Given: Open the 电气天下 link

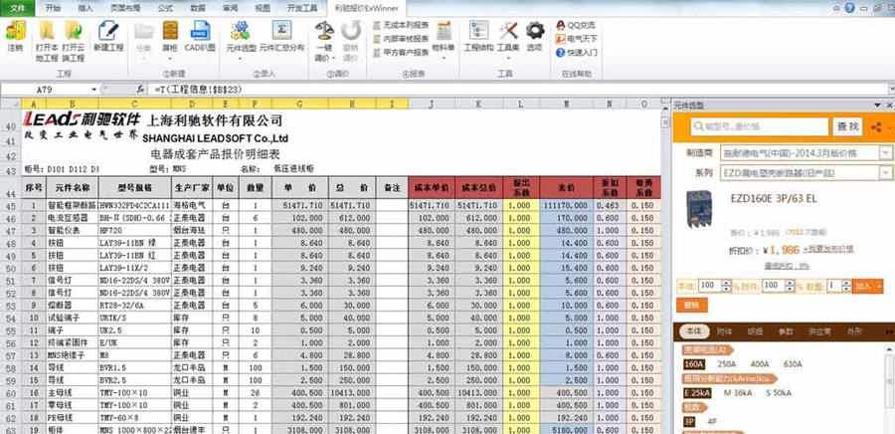Looking at the screenshot, I should pyautogui.click(x=577, y=39).
